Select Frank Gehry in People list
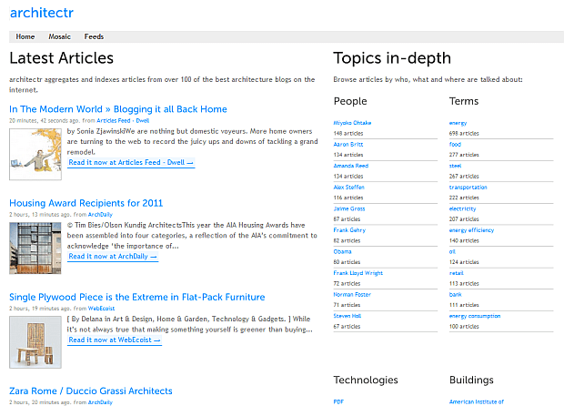Viewport: 564px width, 406px height. pyautogui.click(x=349, y=230)
